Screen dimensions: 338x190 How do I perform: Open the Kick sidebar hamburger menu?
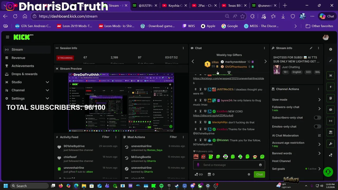(x=7, y=37)
